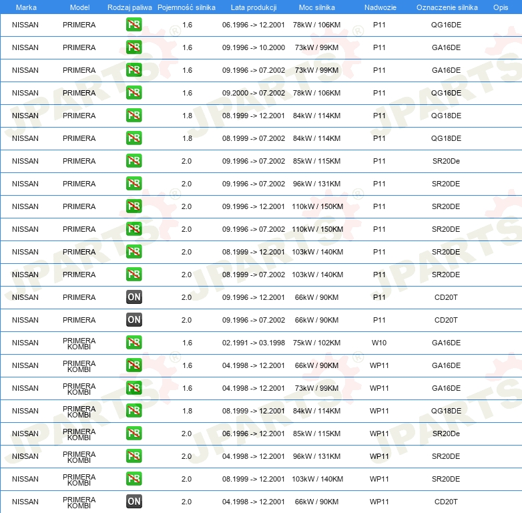Select CD20T in the WP11 Primera Kombi row

coord(446,502)
